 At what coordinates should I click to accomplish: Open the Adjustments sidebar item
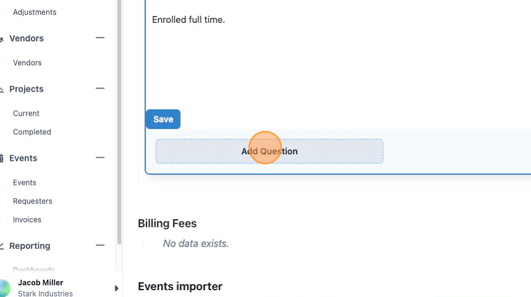[x=35, y=12]
